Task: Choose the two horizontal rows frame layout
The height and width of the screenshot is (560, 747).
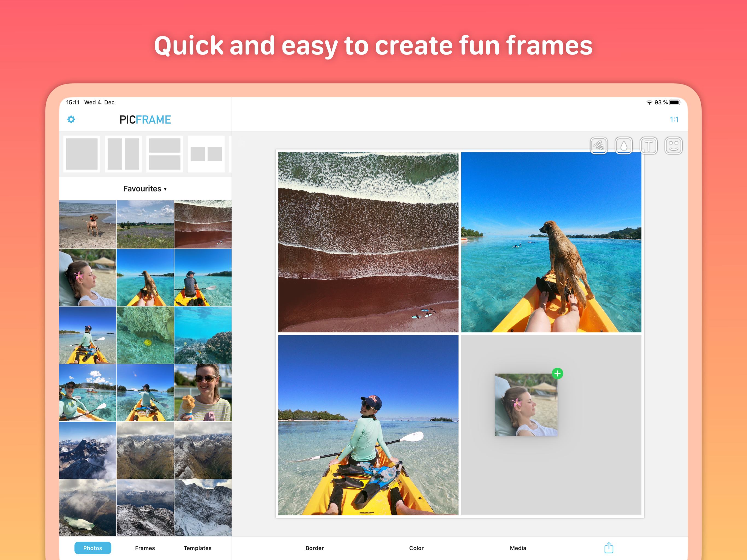Action: (164, 154)
